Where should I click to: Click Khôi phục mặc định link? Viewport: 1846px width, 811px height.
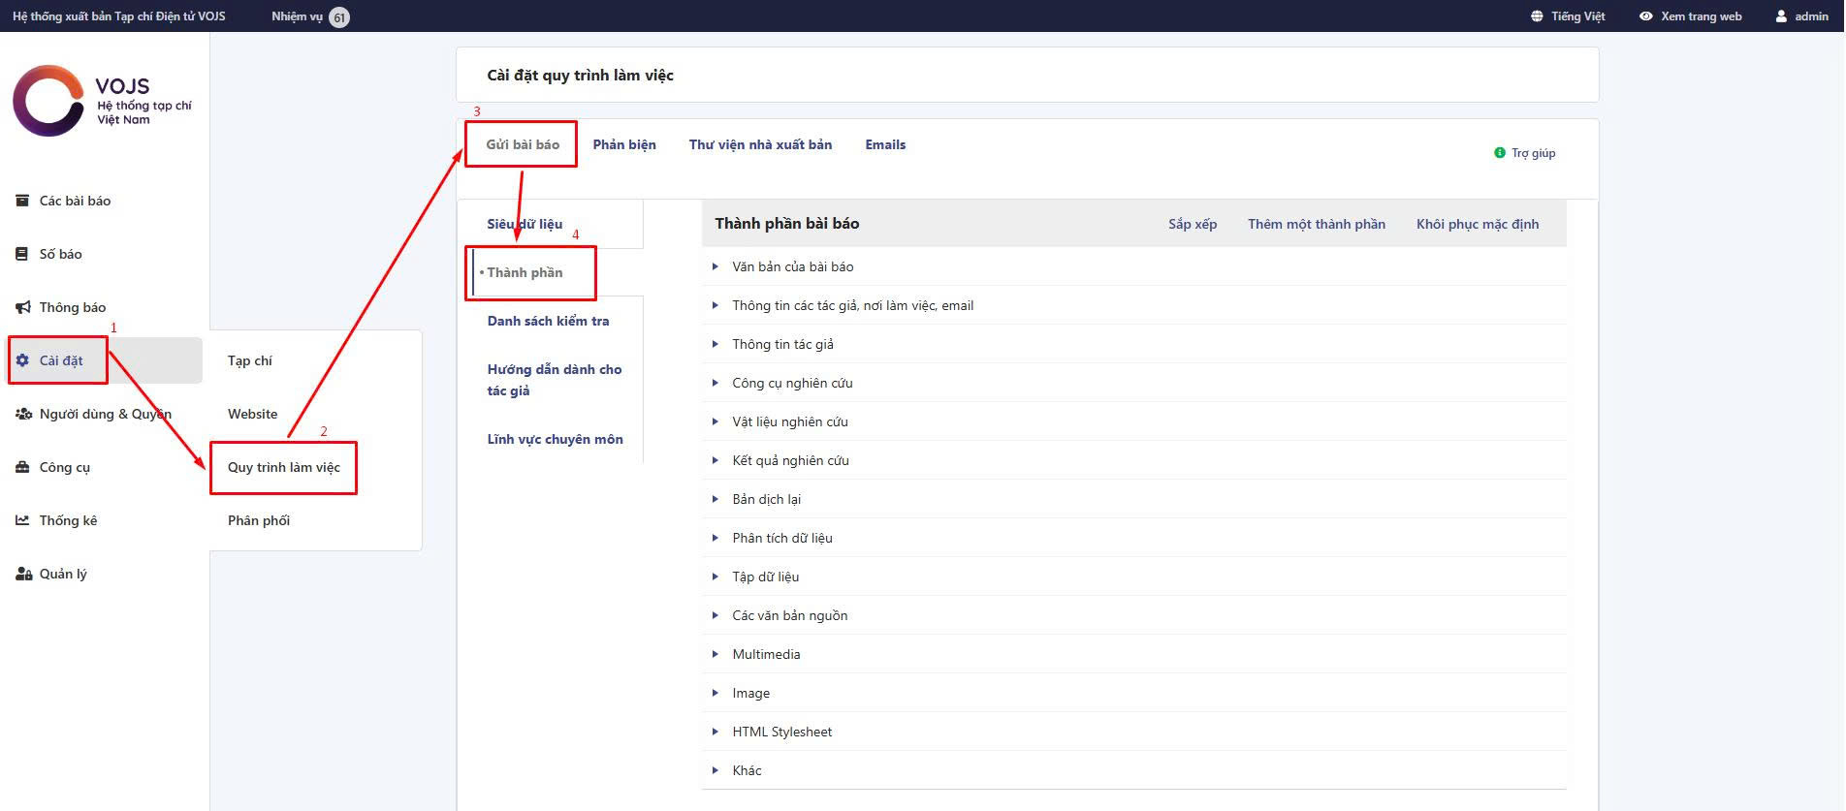click(1477, 224)
